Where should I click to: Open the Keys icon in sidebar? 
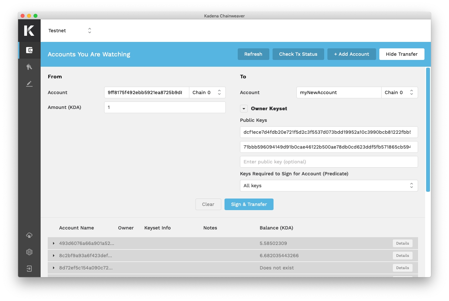point(29,67)
